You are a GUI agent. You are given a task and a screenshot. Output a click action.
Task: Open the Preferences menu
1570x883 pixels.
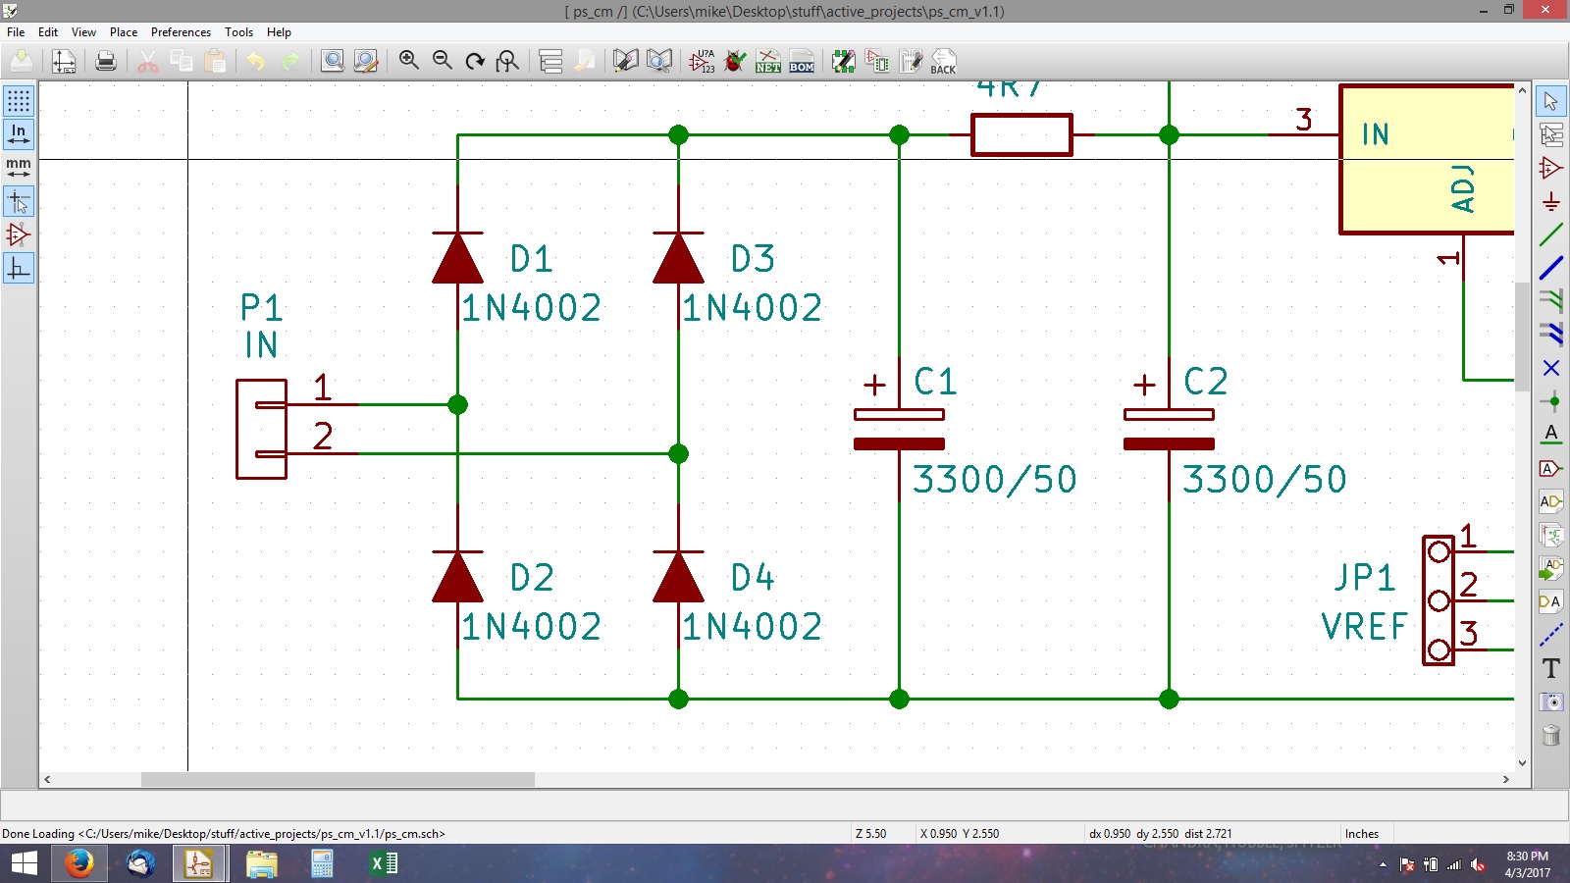pos(181,32)
